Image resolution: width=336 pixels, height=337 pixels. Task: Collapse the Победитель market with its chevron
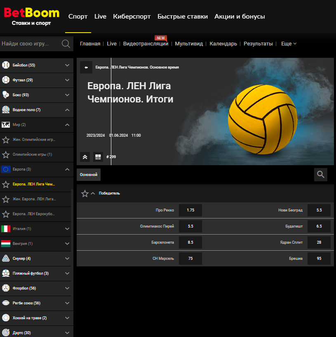(x=93, y=193)
